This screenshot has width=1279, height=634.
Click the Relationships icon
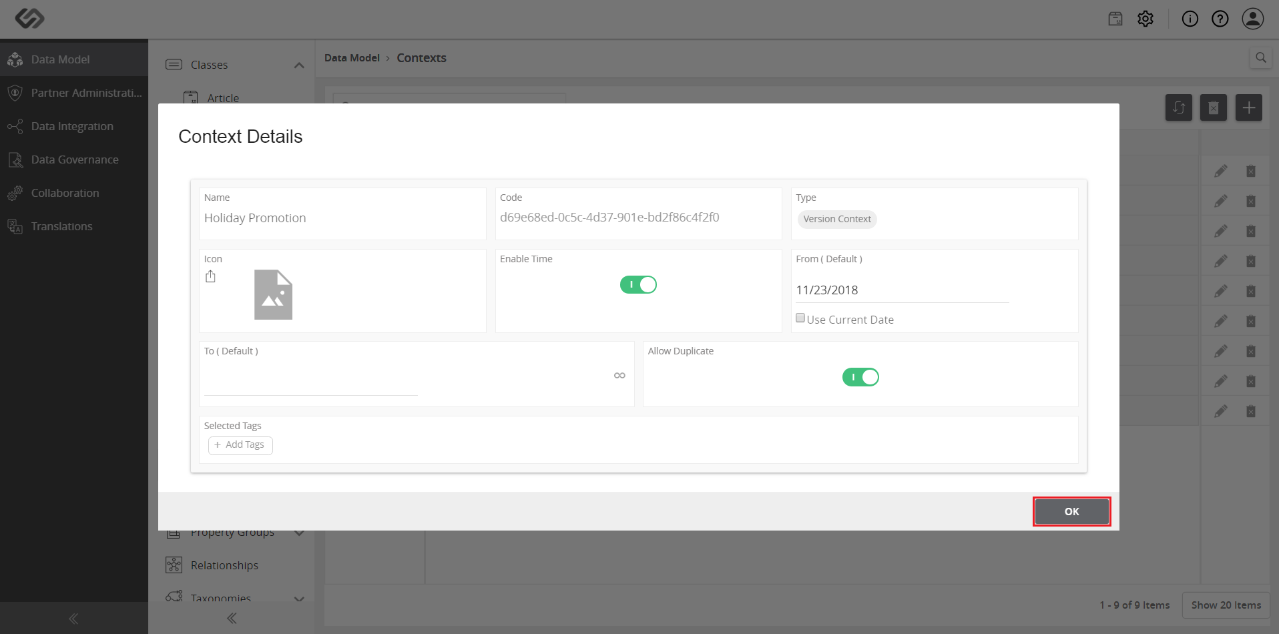174,565
